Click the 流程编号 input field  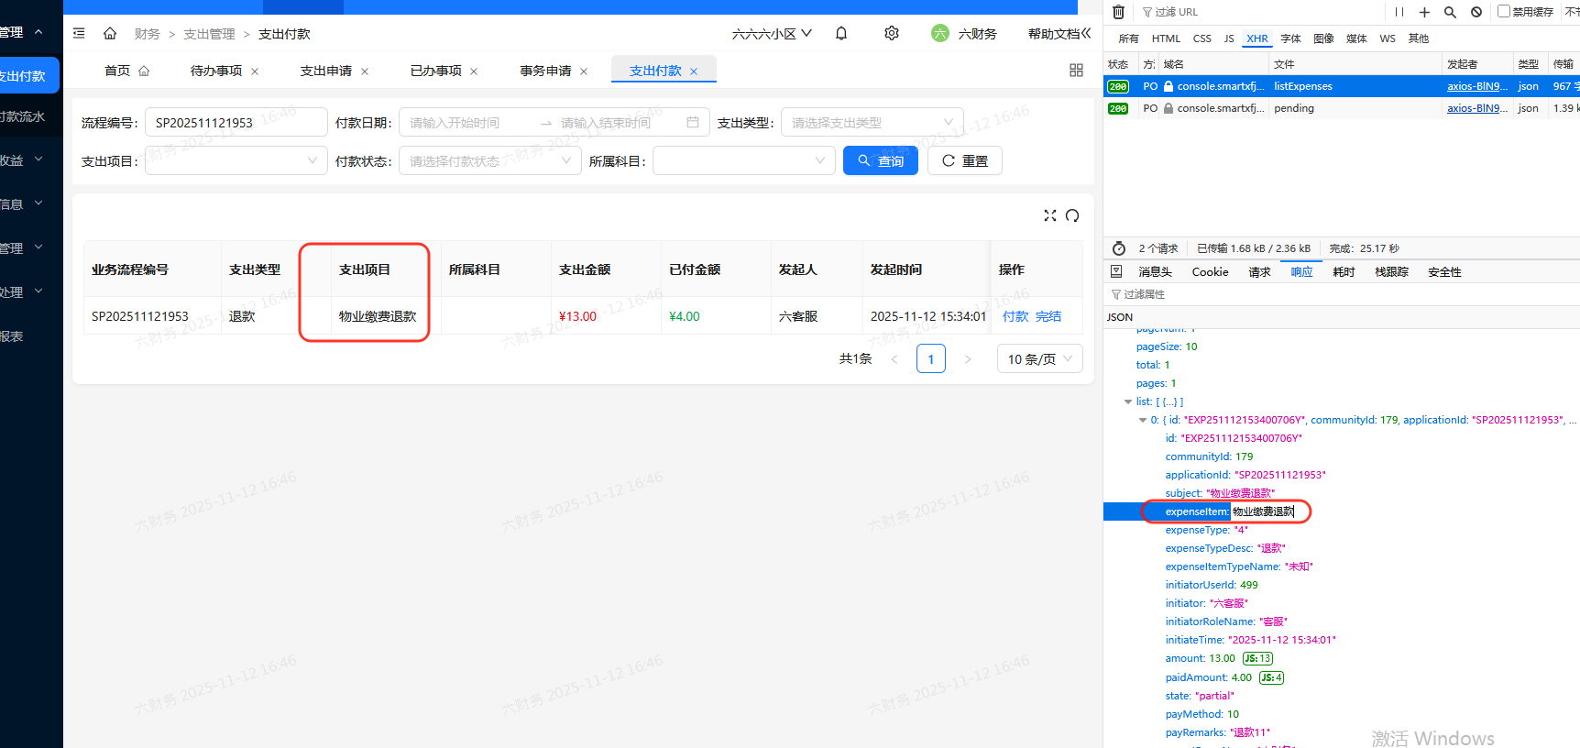click(x=236, y=123)
